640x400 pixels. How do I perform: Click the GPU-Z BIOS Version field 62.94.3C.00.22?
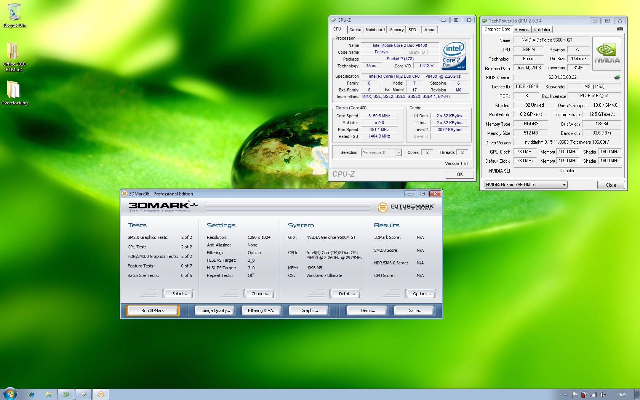(x=562, y=77)
